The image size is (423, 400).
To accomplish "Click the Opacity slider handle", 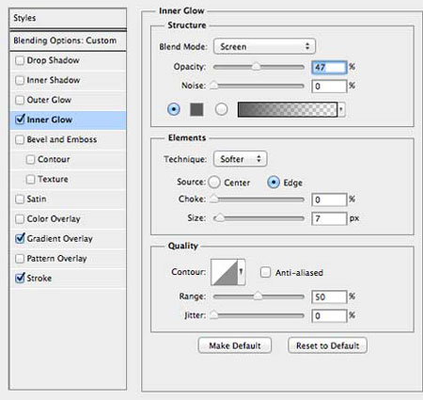I will pos(257,67).
